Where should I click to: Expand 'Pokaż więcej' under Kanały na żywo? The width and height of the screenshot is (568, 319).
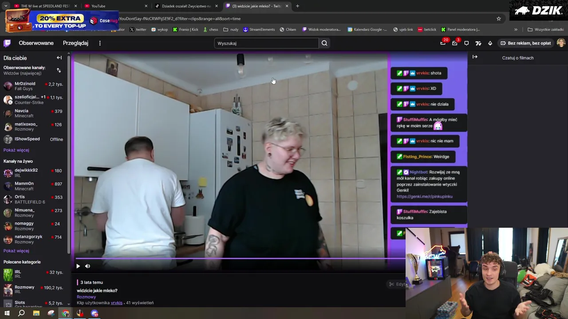click(16, 251)
